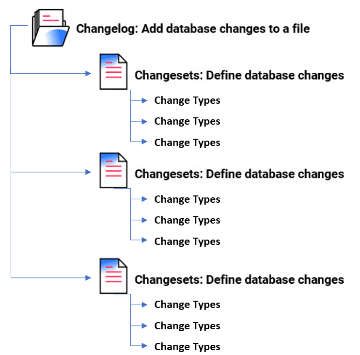Select the Changelog: Add database changes title
This screenshot has width=360, height=355.
[193, 29]
